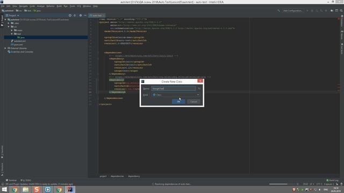Click java breadcrumb in navigation bar
Screen dimensions: 344x193
tap(37, 11)
